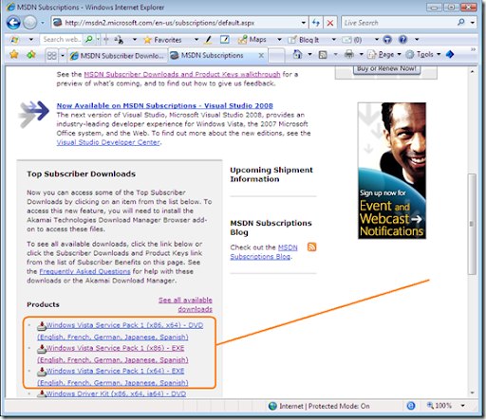Expand the tab list dropdown arrow

[63, 56]
